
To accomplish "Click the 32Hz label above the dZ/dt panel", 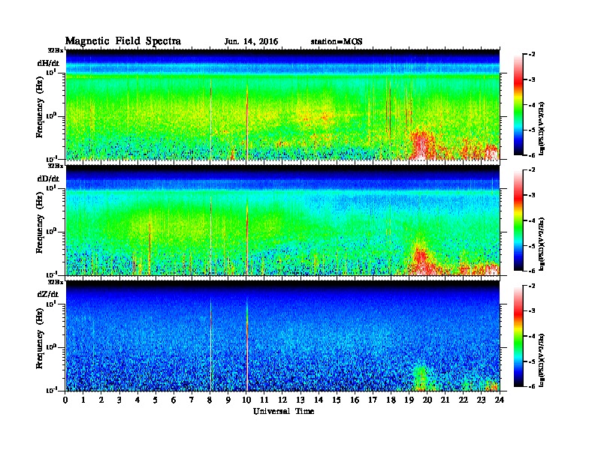I will point(56,282).
